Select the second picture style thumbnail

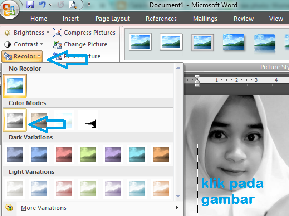pos(171,42)
